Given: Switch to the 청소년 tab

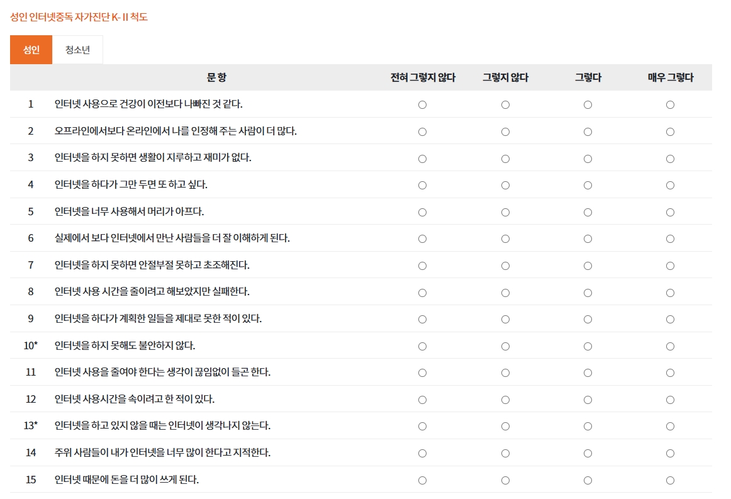Looking at the screenshot, I should pyautogui.click(x=77, y=50).
